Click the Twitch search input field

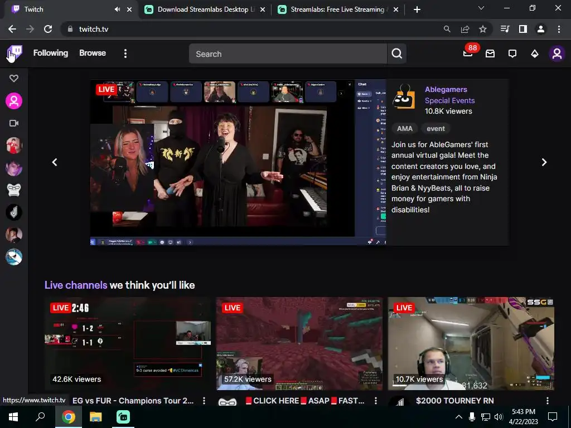288,54
